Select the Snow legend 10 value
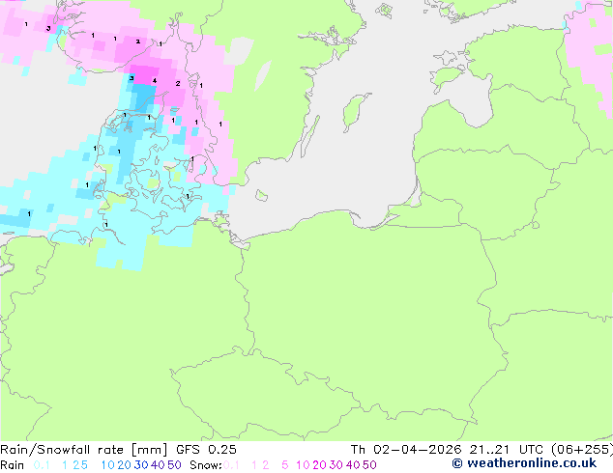The width and height of the screenshot is (613, 473). point(303,465)
